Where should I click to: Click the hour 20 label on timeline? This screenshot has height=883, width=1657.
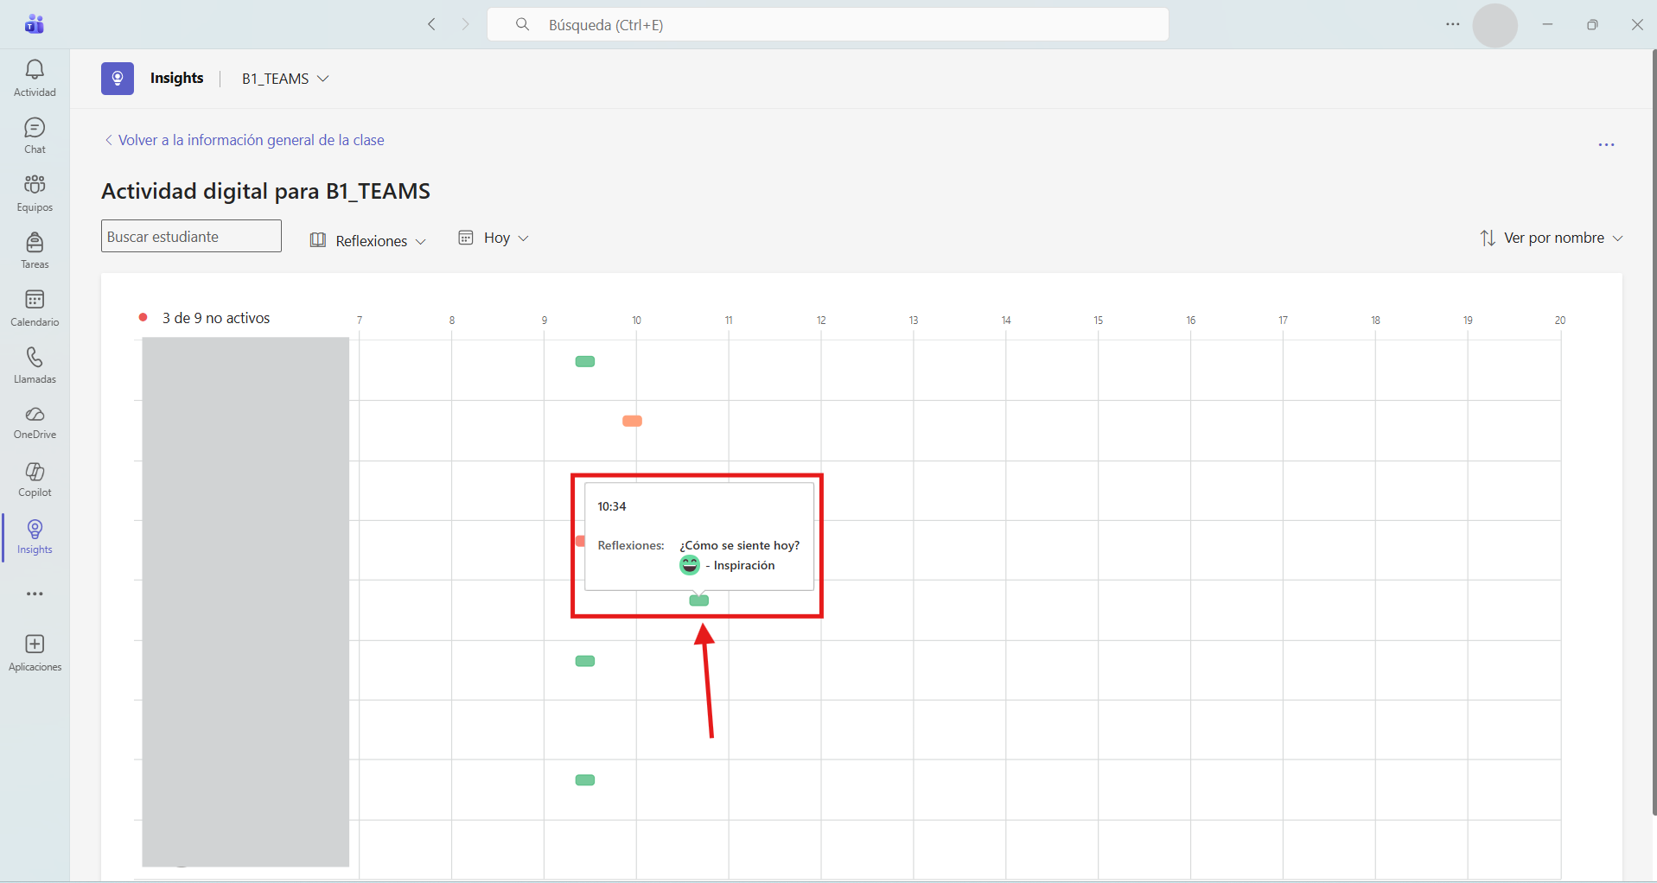click(x=1560, y=321)
